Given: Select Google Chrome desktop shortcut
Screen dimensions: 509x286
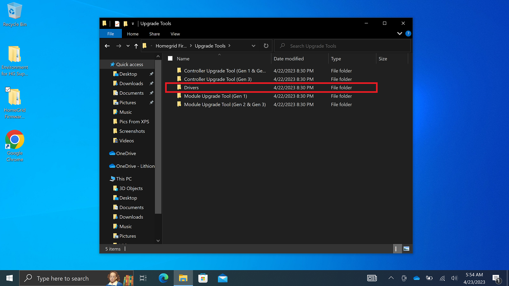Looking at the screenshot, I should (x=15, y=146).
